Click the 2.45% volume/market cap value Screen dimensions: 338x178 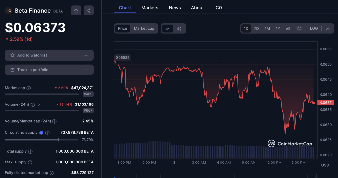(x=88, y=121)
